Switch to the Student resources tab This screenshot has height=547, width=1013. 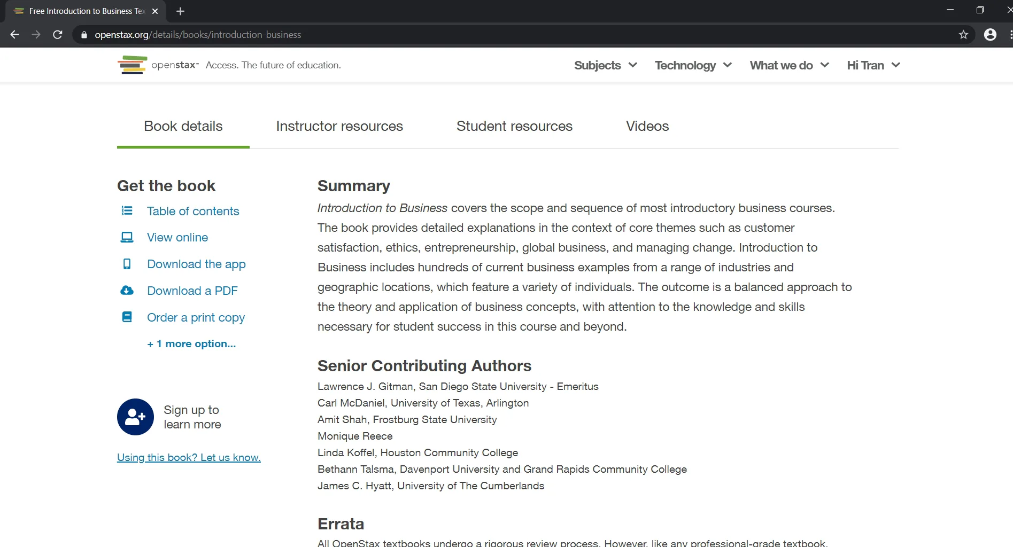coord(514,126)
